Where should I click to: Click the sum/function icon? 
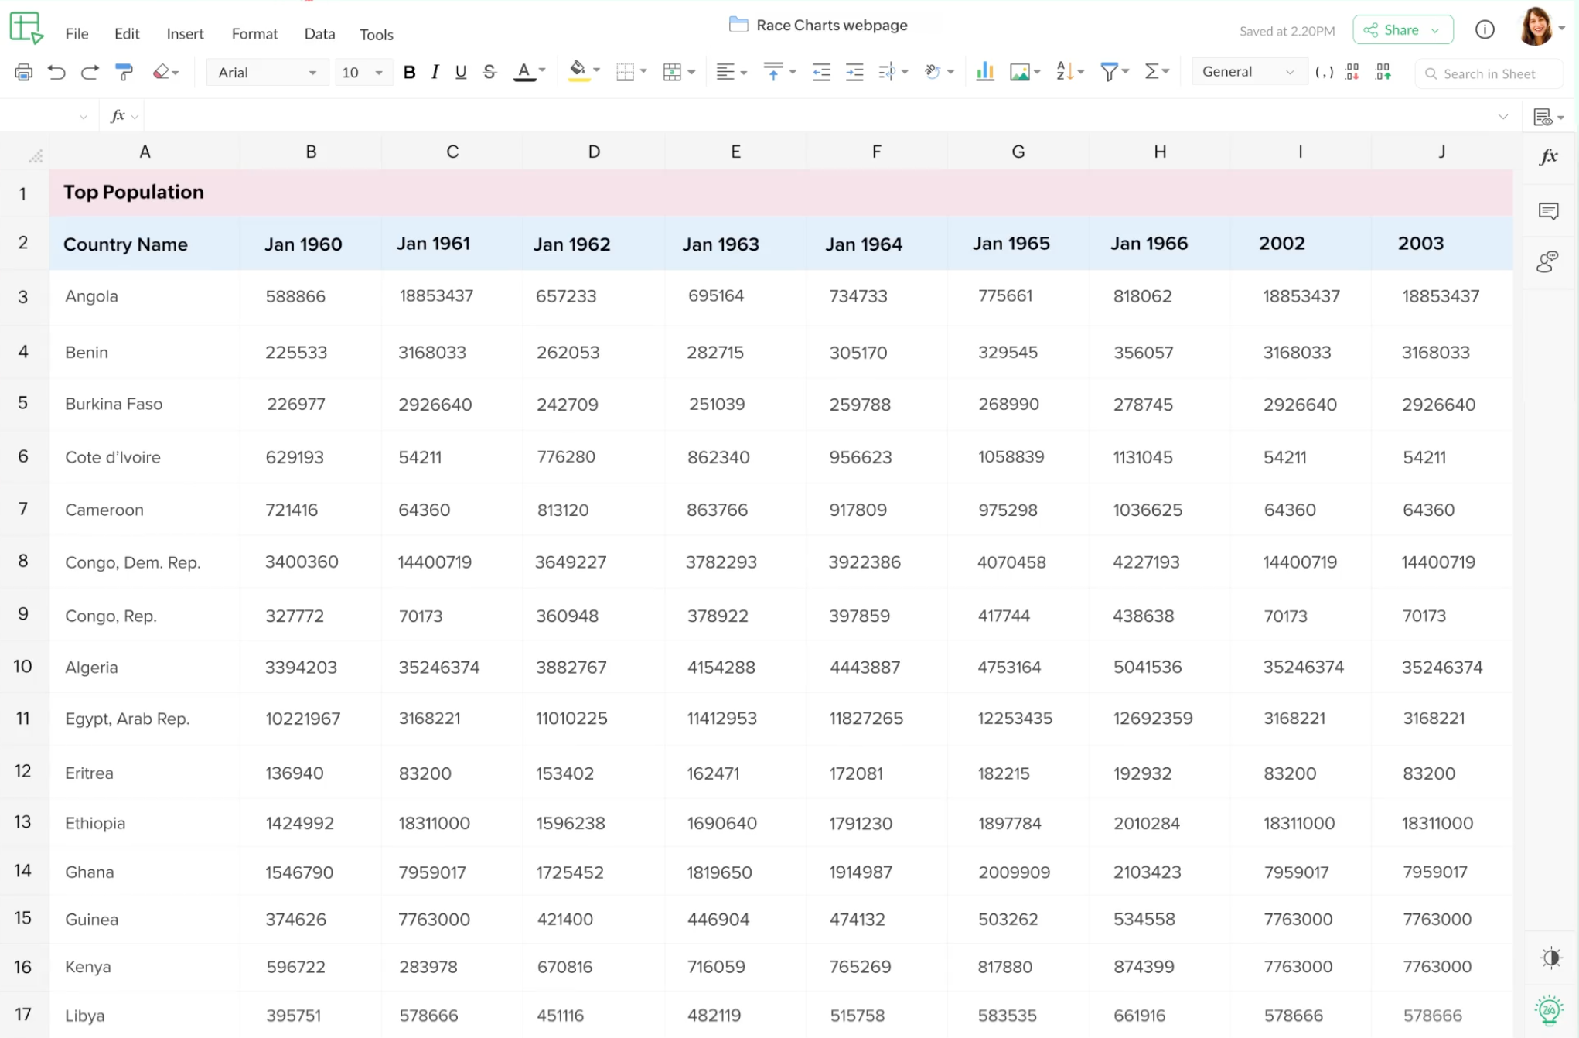1154,73
